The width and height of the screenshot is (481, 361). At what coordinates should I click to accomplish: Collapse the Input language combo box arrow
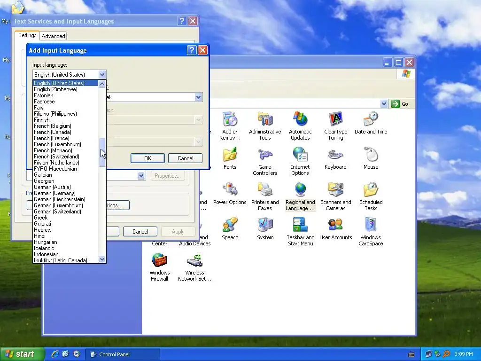[x=102, y=75]
